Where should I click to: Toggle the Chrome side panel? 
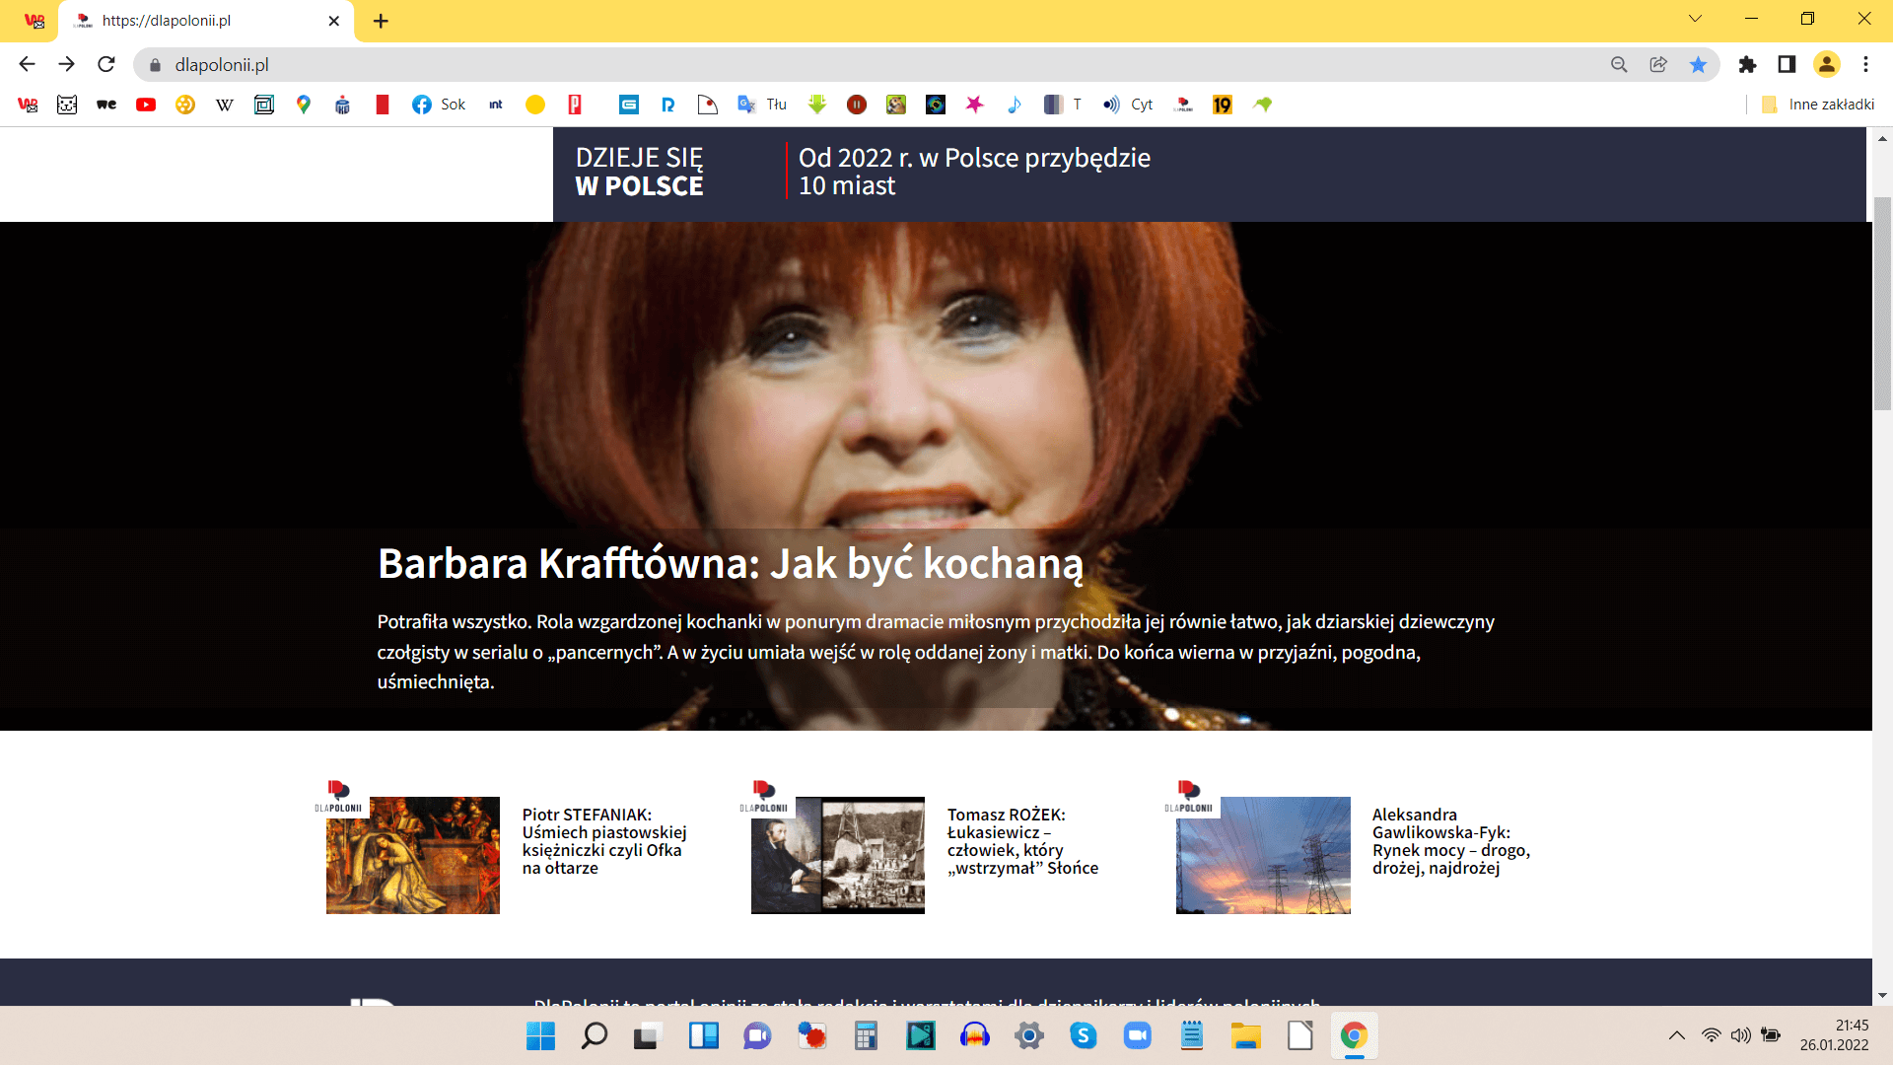[x=1787, y=65]
